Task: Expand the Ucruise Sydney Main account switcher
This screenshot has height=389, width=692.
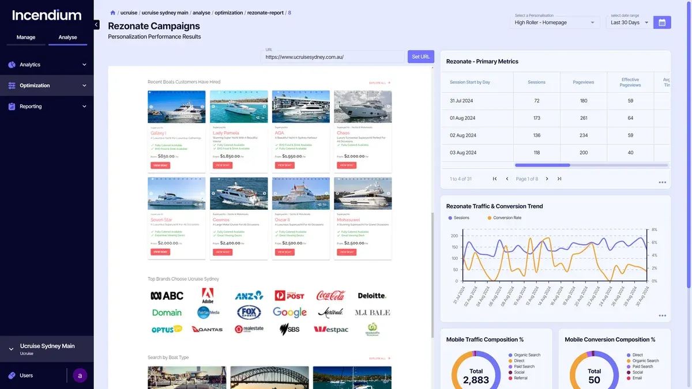Action: pos(11,349)
